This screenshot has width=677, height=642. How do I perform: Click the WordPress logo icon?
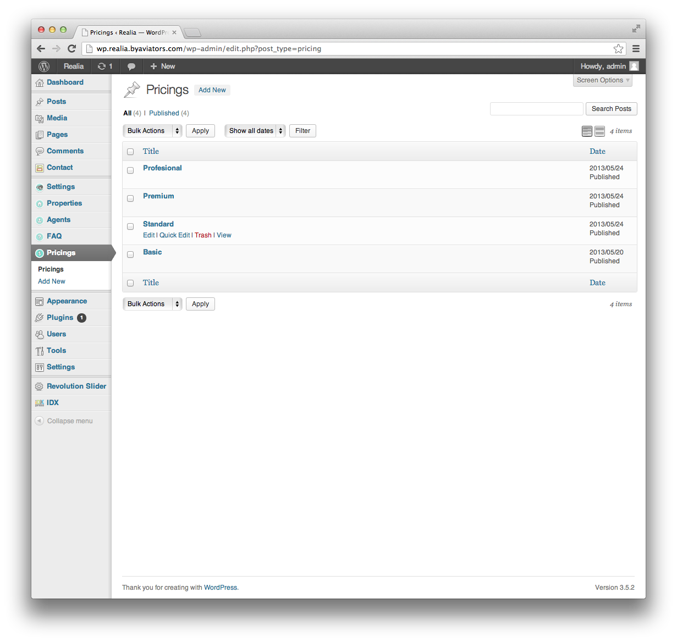(44, 67)
